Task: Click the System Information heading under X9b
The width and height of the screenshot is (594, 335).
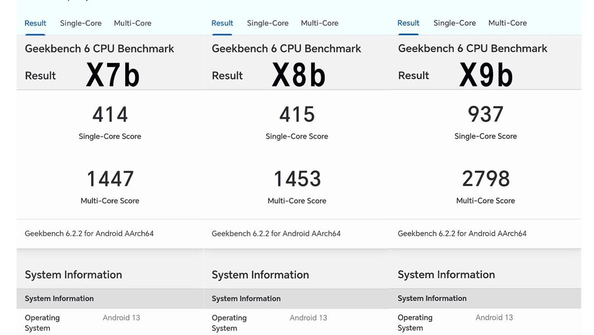Action: [446, 275]
